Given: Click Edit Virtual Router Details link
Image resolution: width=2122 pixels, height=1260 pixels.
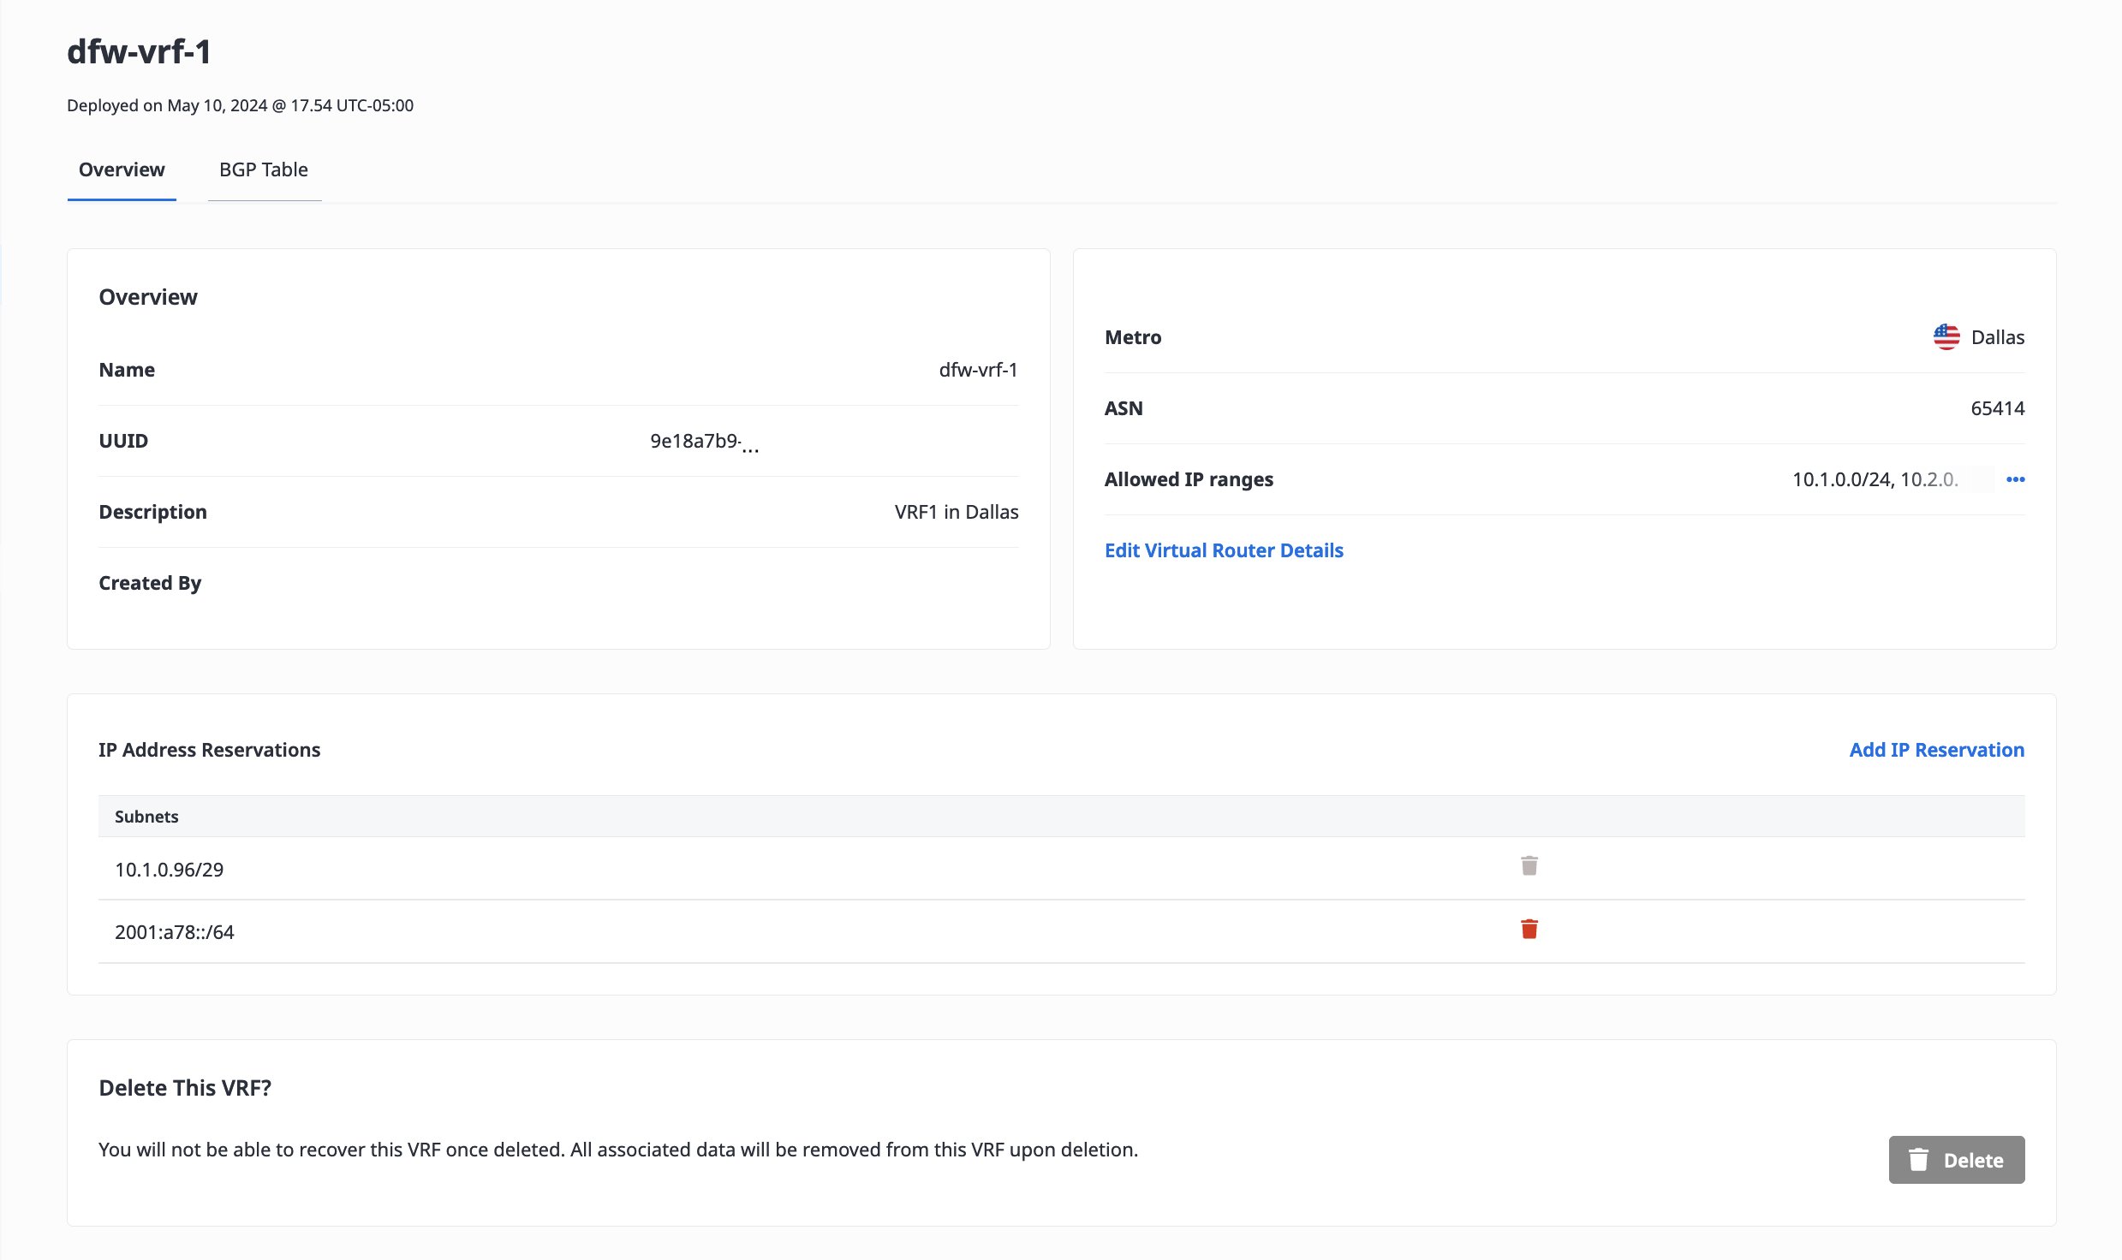Looking at the screenshot, I should pyautogui.click(x=1224, y=550).
